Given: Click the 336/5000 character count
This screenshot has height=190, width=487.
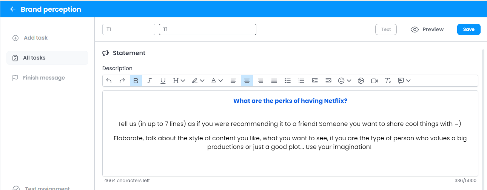Looking at the screenshot, I should tap(465, 181).
